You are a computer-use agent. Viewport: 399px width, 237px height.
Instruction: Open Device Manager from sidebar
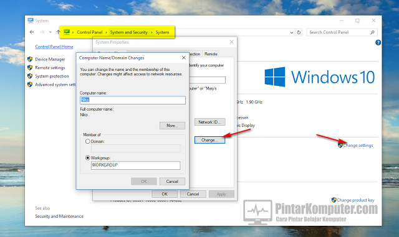pyautogui.click(x=50, y=59)
